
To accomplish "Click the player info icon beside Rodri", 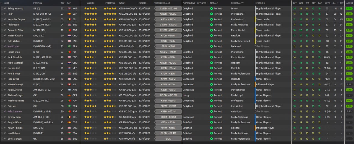I will (5, 14).
